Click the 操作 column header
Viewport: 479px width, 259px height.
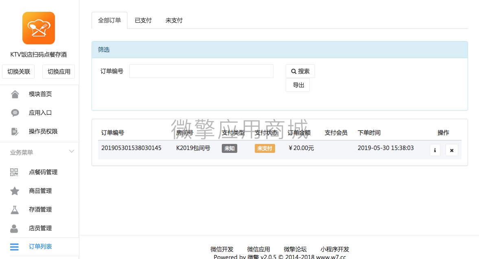pyautogui.click(x=443, y=133)
